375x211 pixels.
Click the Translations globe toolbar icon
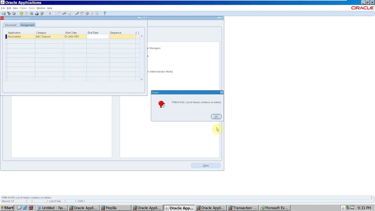[x=87, y=13]
